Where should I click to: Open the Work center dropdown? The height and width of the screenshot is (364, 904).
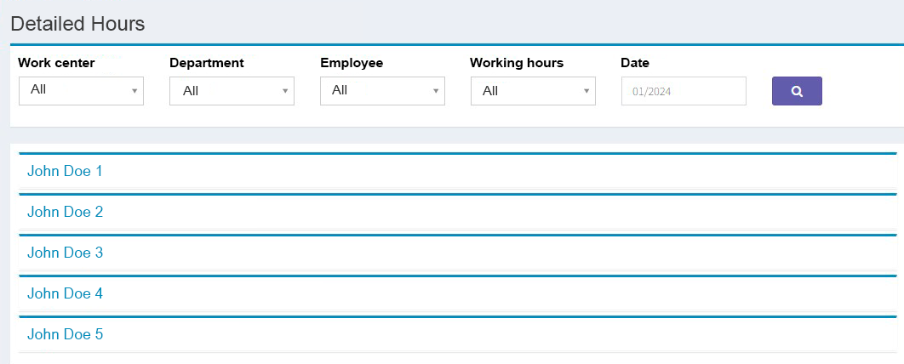81,90
